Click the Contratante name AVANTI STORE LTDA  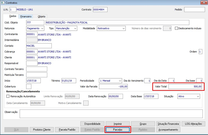(x=54, y=34)
